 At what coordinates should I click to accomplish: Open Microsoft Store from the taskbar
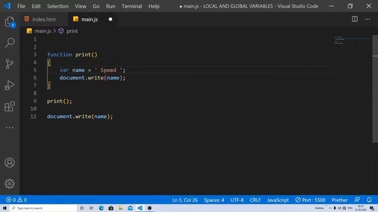111,208
